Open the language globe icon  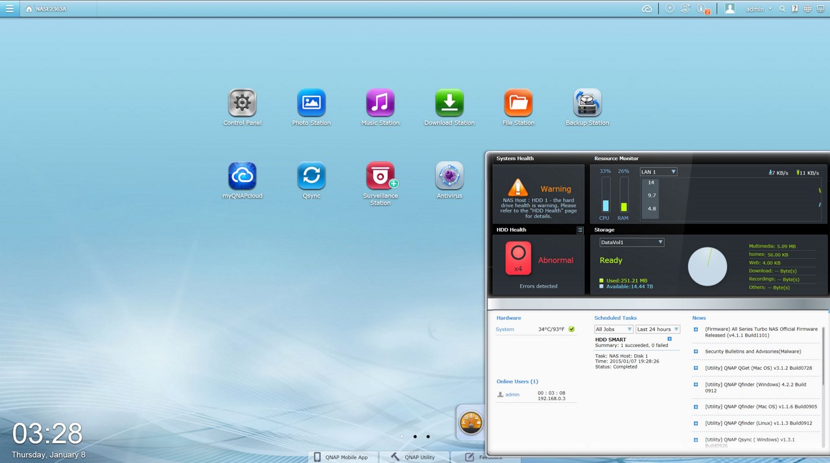click(807, 9)
